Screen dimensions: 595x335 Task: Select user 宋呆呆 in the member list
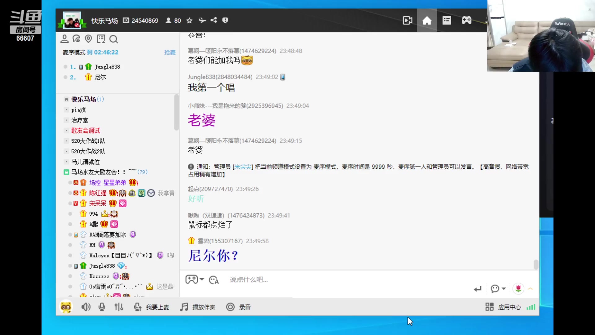[98, 203]
